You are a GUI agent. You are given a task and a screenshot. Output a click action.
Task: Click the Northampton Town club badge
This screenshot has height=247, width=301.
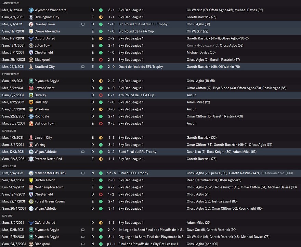31,187
